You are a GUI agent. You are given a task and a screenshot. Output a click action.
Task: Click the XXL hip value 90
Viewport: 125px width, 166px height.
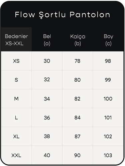tap(77, 155)
